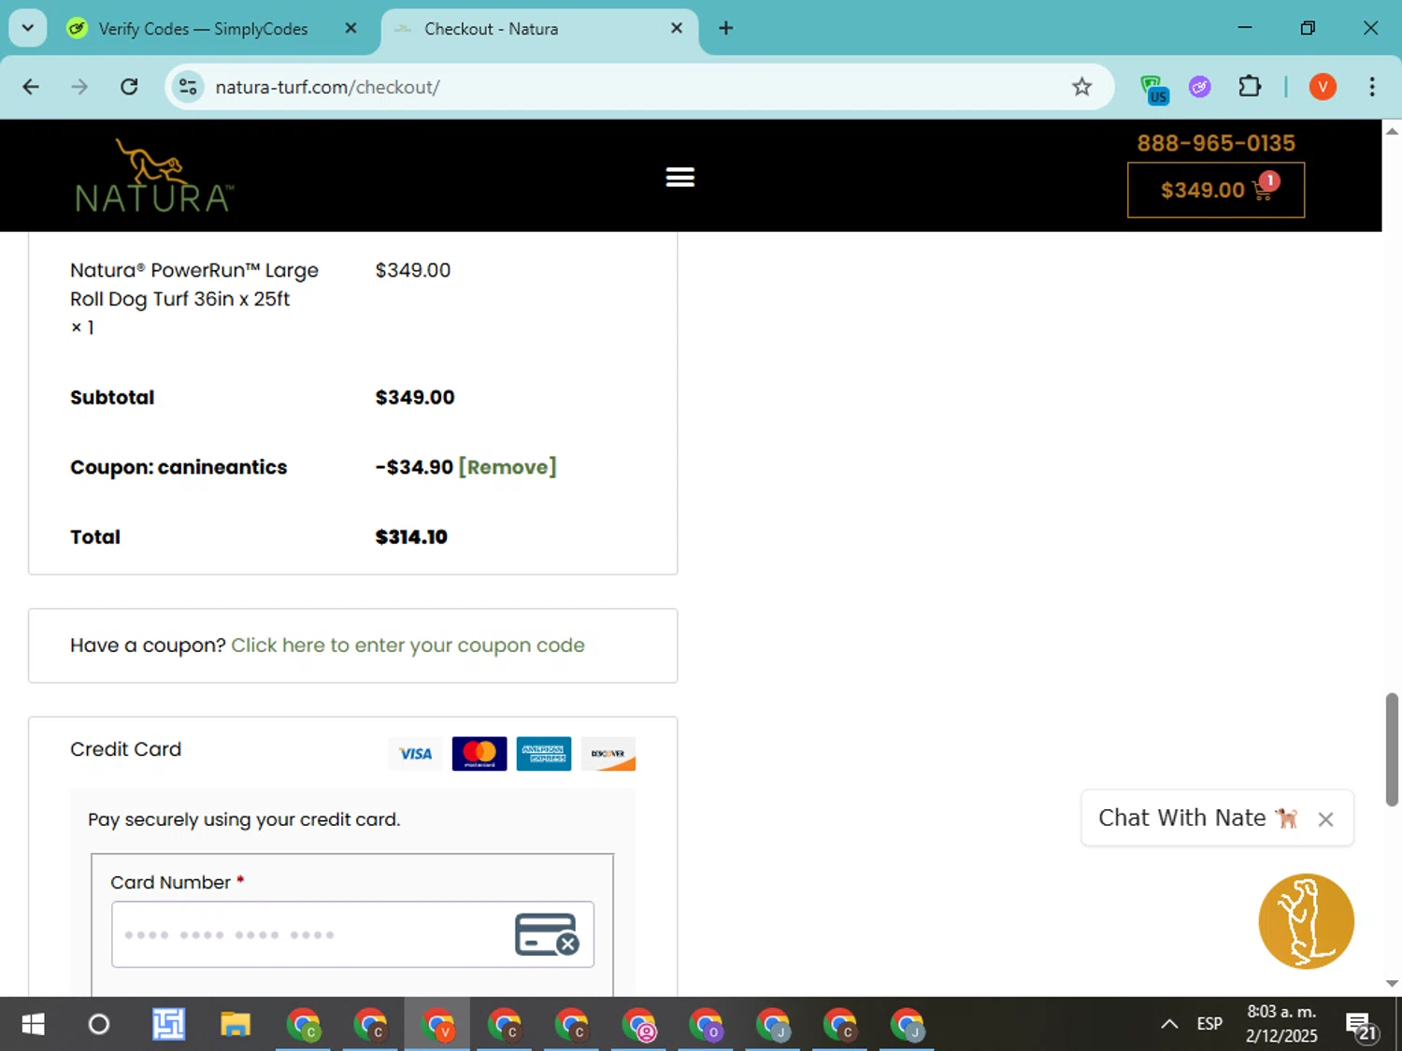1402x1051 pixels.
Task: Open the blue maze app in taskbar
Action: [168, 1025]
